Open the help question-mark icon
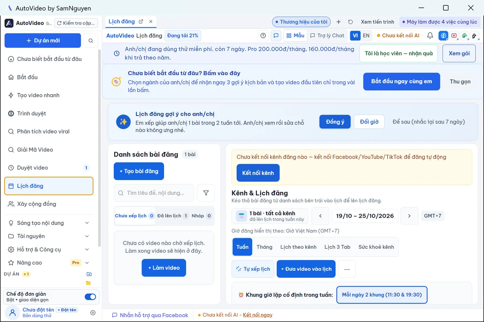The width and height of the screenshot is (484, 322). point(263,35)
